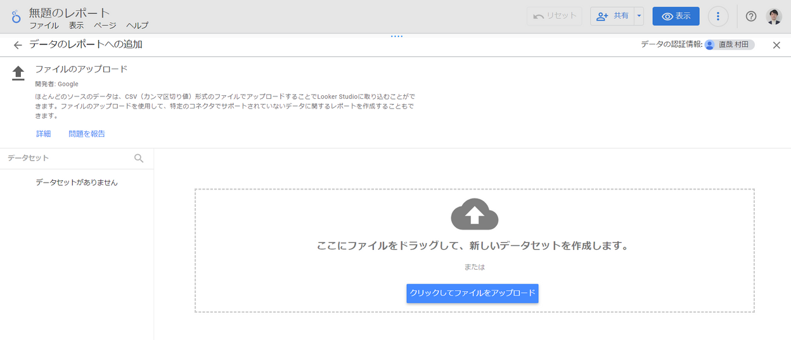Click the file upload connector icon

pos(18,73)
